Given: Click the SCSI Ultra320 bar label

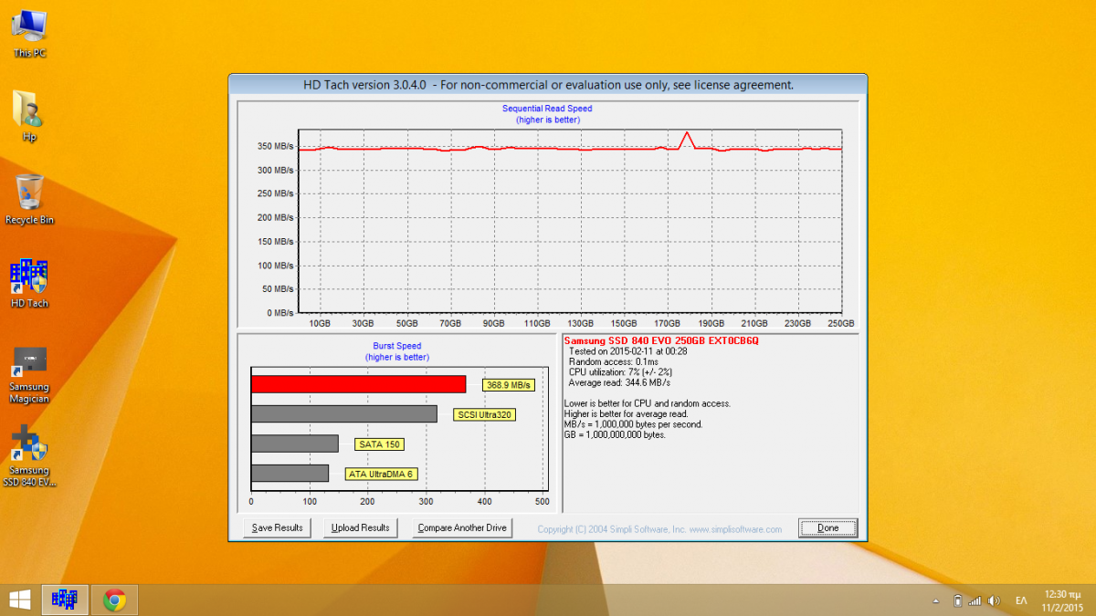Looking at the screenshot, I should (x=484, y=414).
